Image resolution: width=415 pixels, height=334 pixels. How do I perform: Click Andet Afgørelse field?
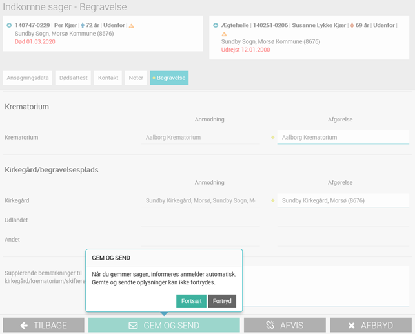343,240
